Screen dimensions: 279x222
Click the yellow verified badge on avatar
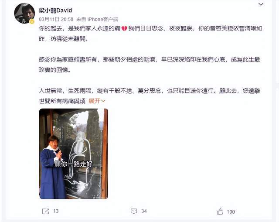tap(32, 21)
